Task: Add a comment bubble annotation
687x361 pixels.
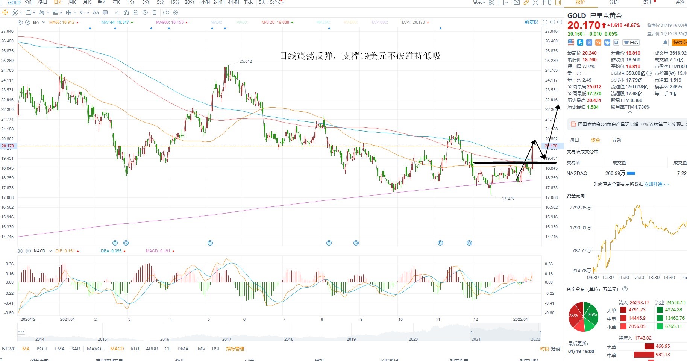Action: point(105,12)
